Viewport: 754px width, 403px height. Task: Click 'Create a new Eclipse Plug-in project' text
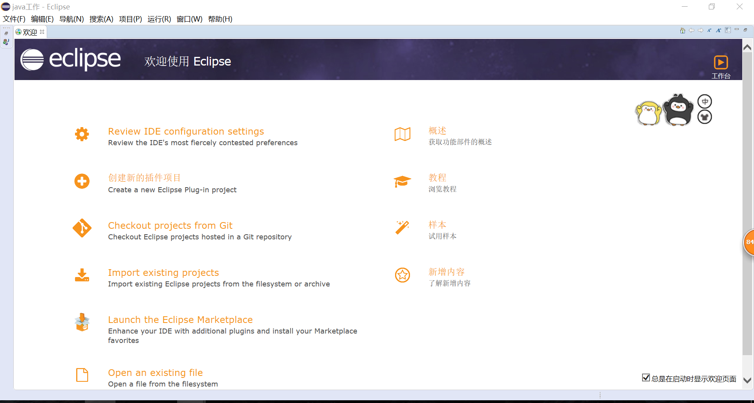172,190
